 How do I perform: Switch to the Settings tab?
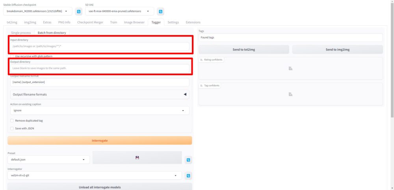(x=173, y=22)
